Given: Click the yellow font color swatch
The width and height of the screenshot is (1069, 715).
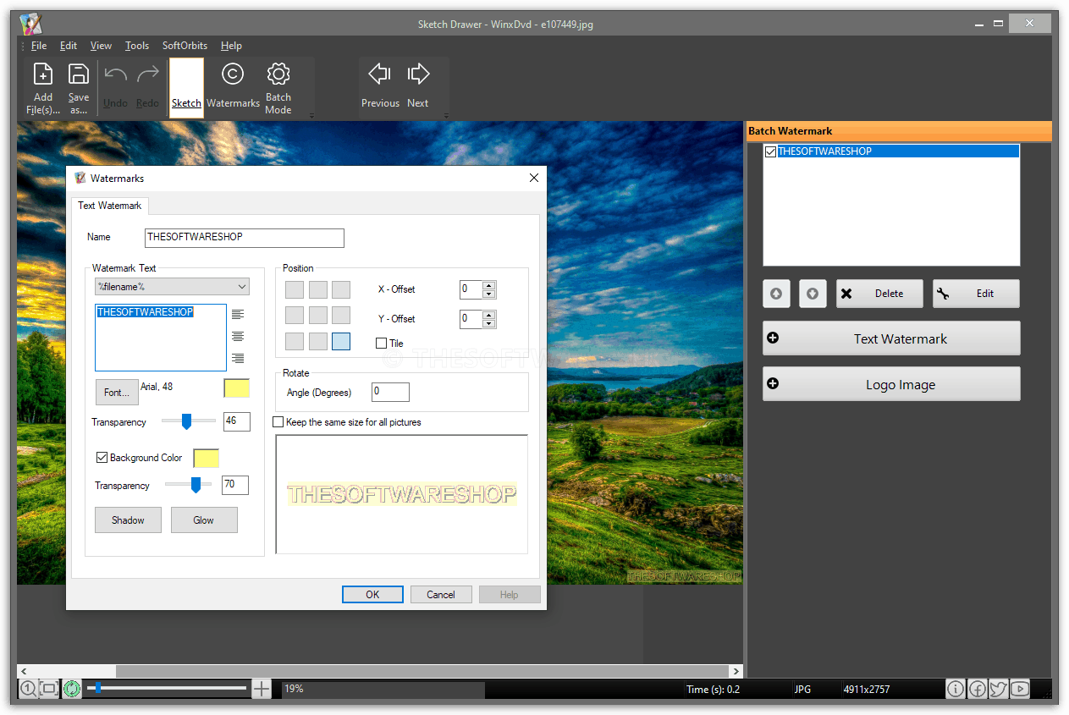Looking at the screenshot, I should coord(236,388).
